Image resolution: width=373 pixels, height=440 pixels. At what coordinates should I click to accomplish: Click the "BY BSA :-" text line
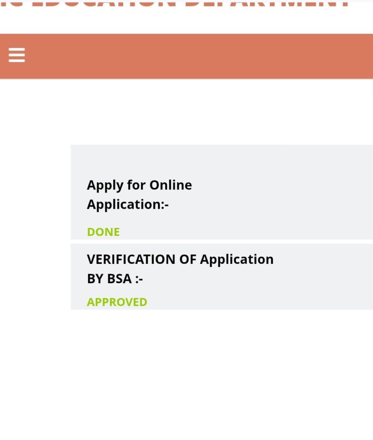[115, 279]
